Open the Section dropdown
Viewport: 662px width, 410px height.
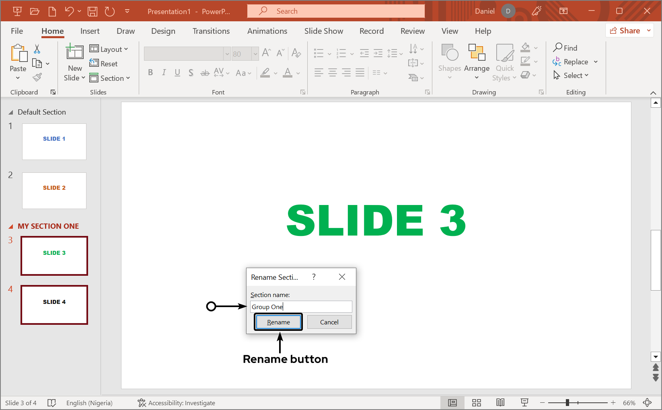110,78
